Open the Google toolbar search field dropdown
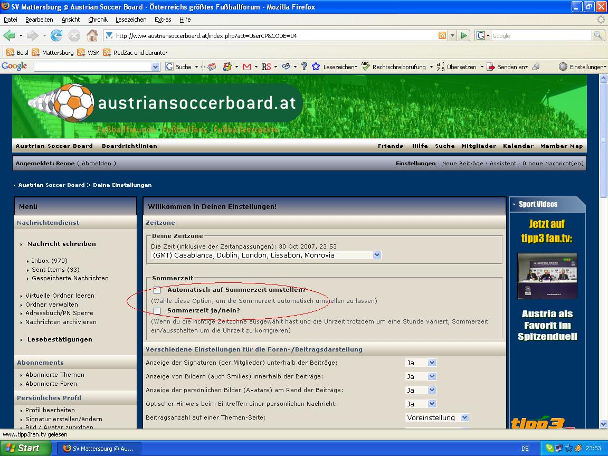Screen dimensions: 608x456 pos(156,66)
